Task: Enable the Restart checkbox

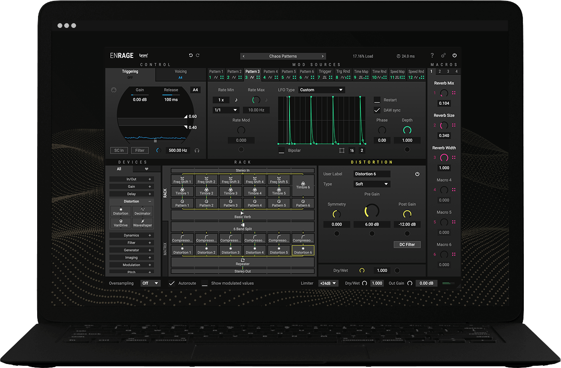Action: pos(377,100)
